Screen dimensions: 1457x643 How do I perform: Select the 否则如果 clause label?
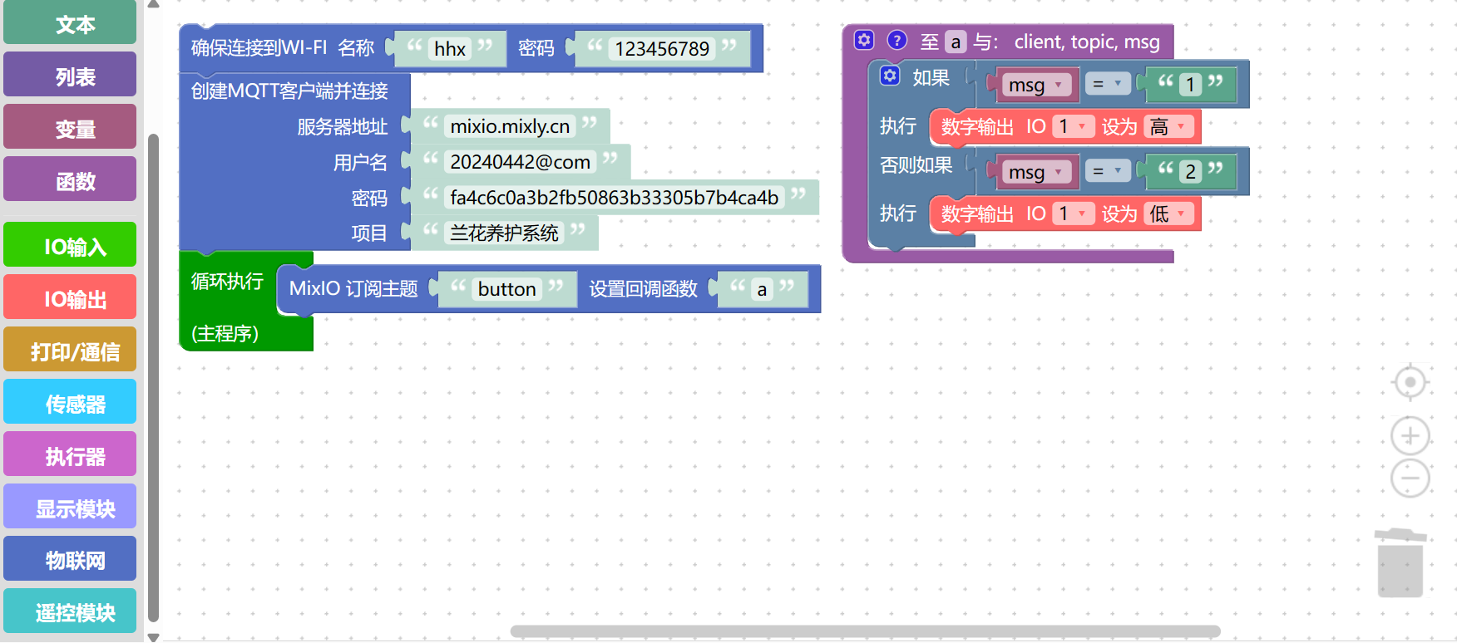916,165
